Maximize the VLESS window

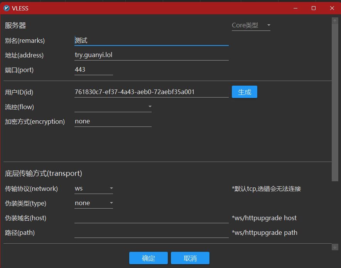(314, 8)
